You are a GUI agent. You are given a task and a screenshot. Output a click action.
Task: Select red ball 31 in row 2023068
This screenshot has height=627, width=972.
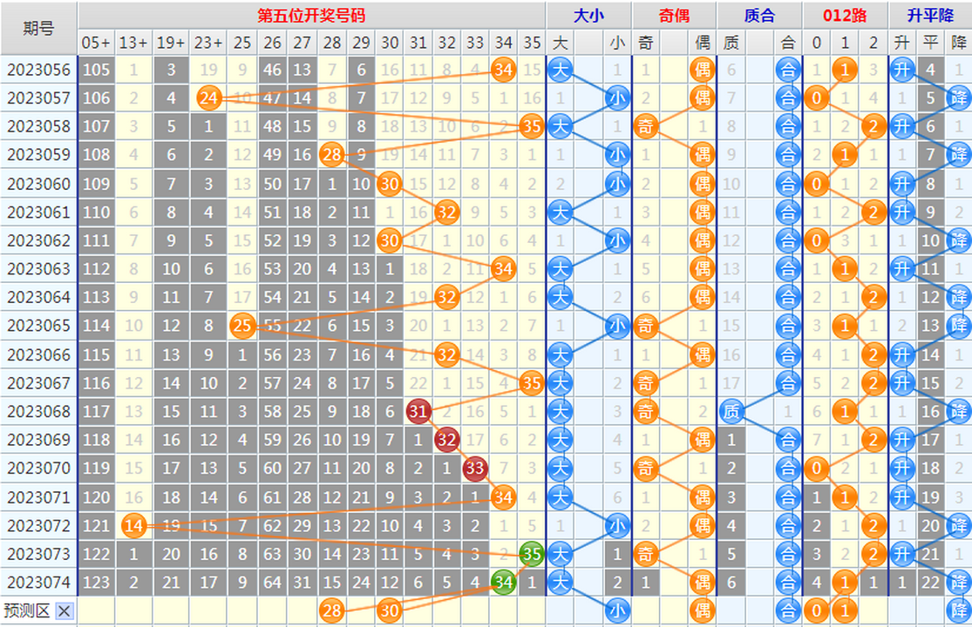click(x=418, y=411)
